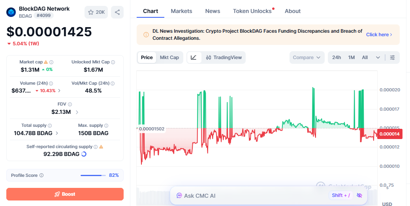Click the 10.43% volume change text

(47, 91)
